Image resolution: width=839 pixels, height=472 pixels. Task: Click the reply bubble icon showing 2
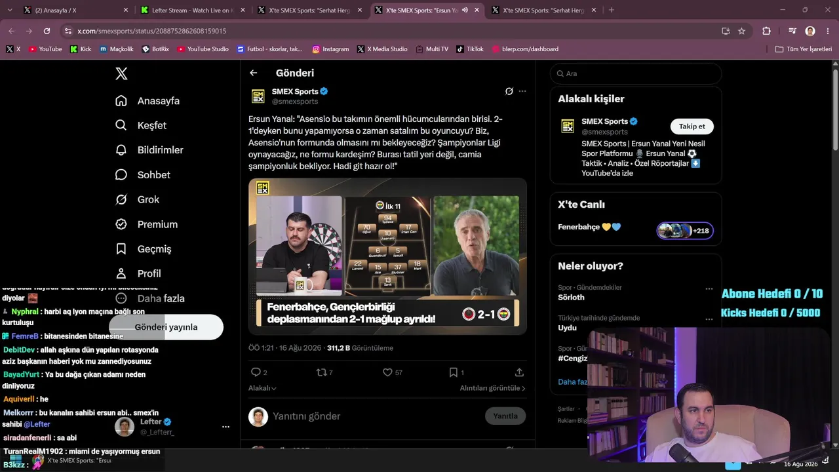tap(256, 372)
